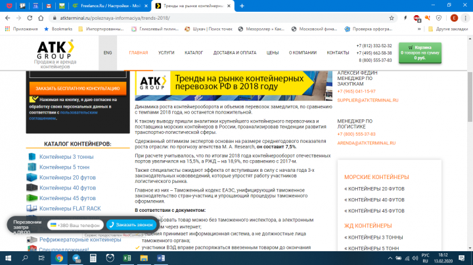Open КОНТАКТЫ menu item
Image resolution: width=473 pixels, height=265 pixels.
[338, 52]
